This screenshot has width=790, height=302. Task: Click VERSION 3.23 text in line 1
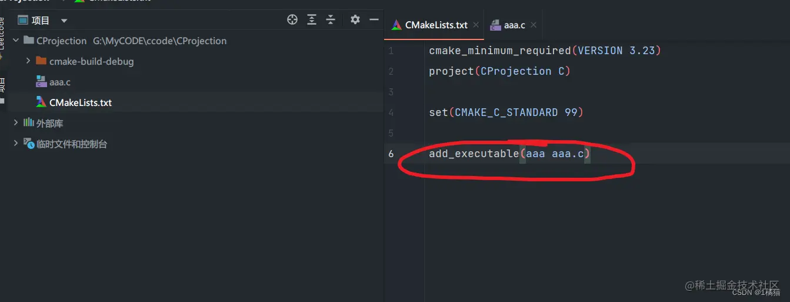pyautogui.click(x=616, y=51)
